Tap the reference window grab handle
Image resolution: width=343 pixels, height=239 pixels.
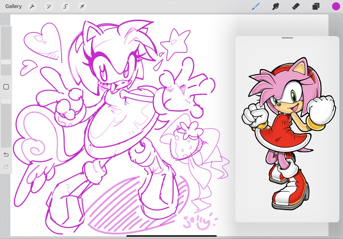tap(287, 38)
